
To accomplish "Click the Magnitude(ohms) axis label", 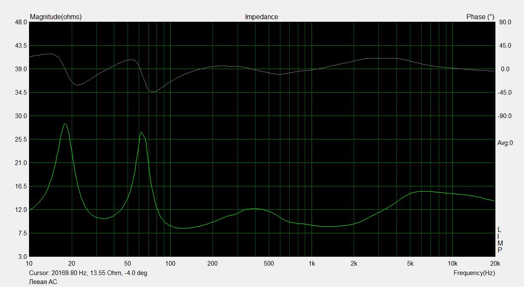I will click(55, 17).
